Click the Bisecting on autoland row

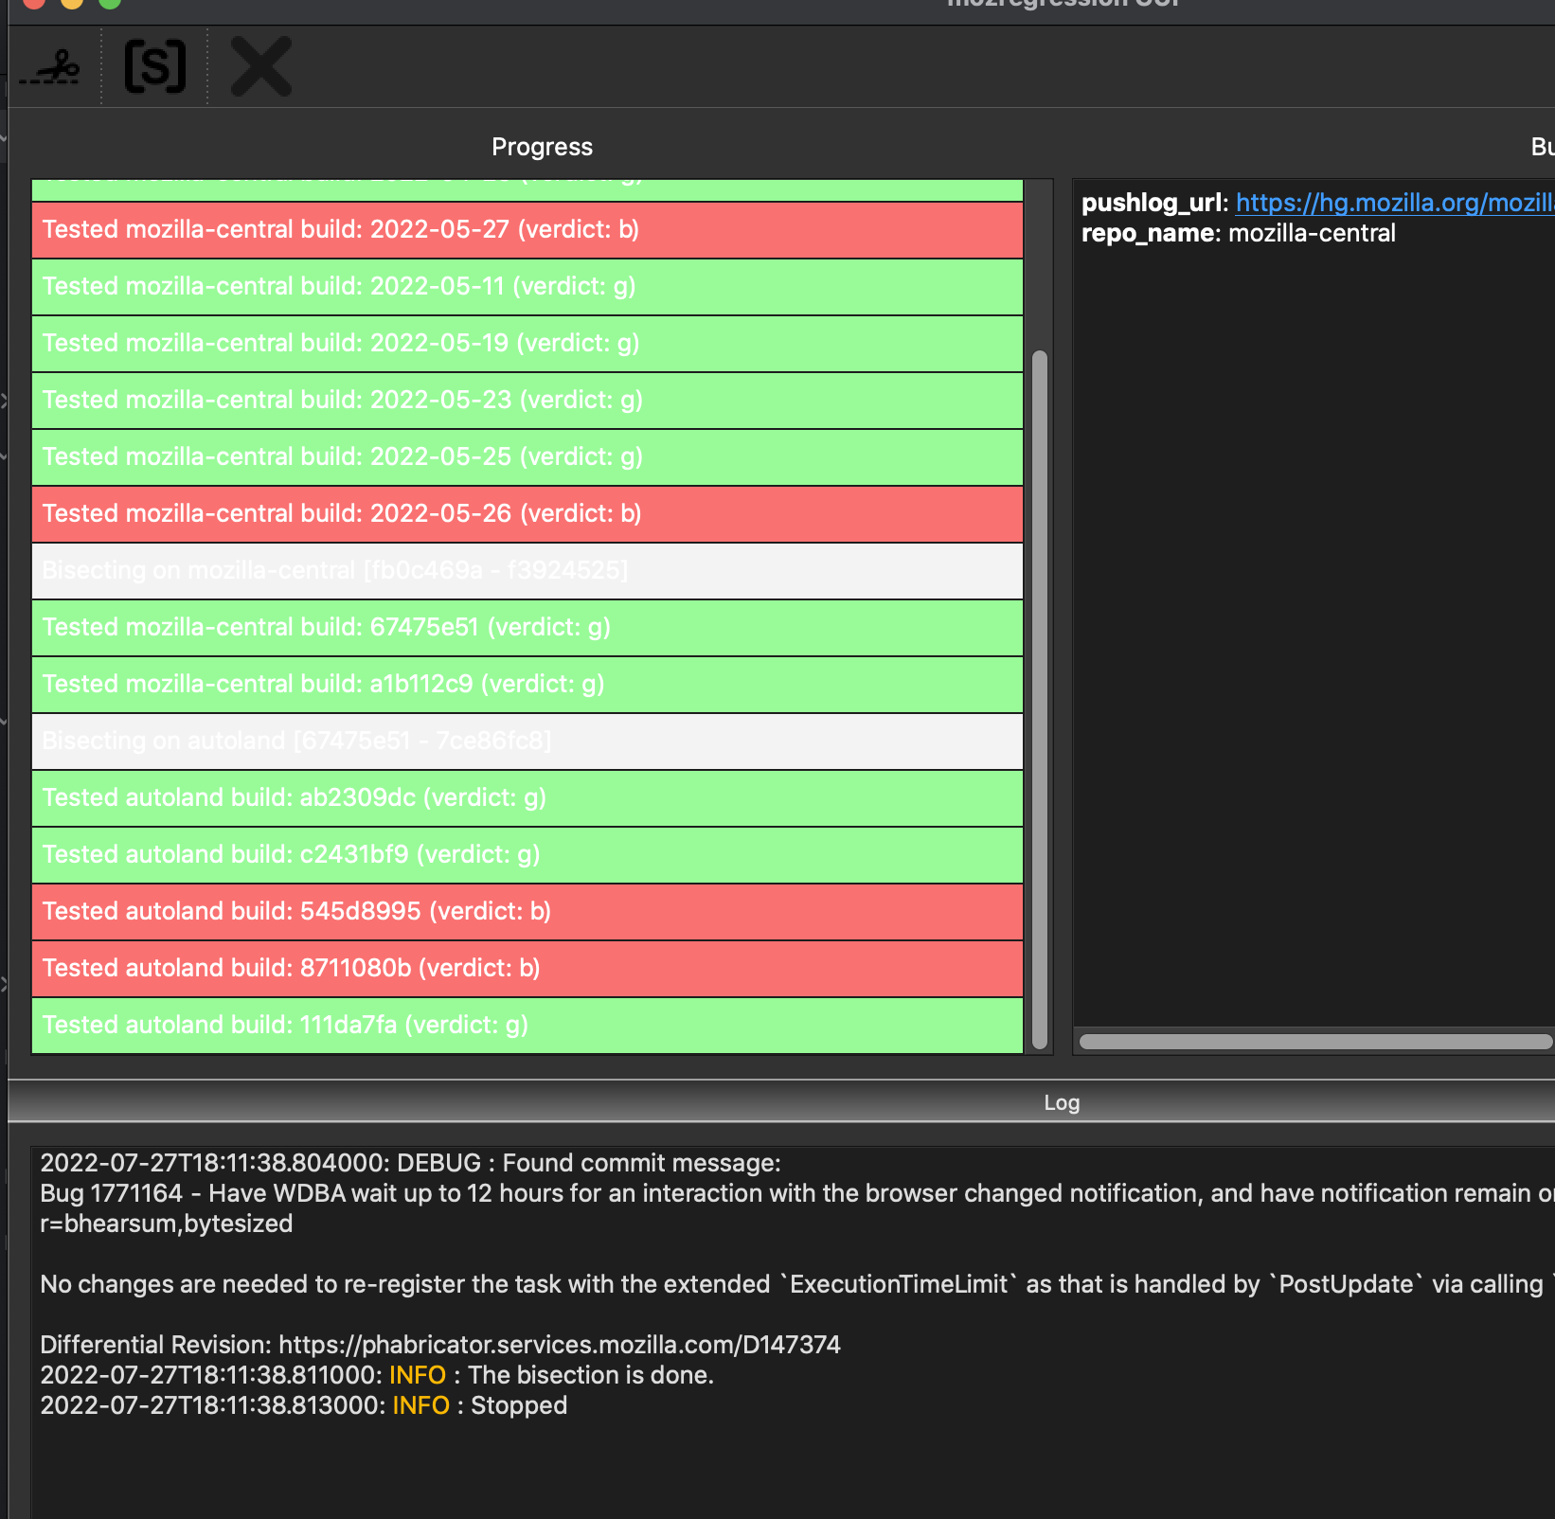(x=527, y=742)
